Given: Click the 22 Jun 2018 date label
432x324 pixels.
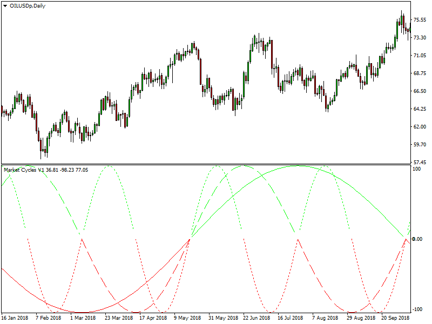Looking at the screenshot, I should coord(257,318).
